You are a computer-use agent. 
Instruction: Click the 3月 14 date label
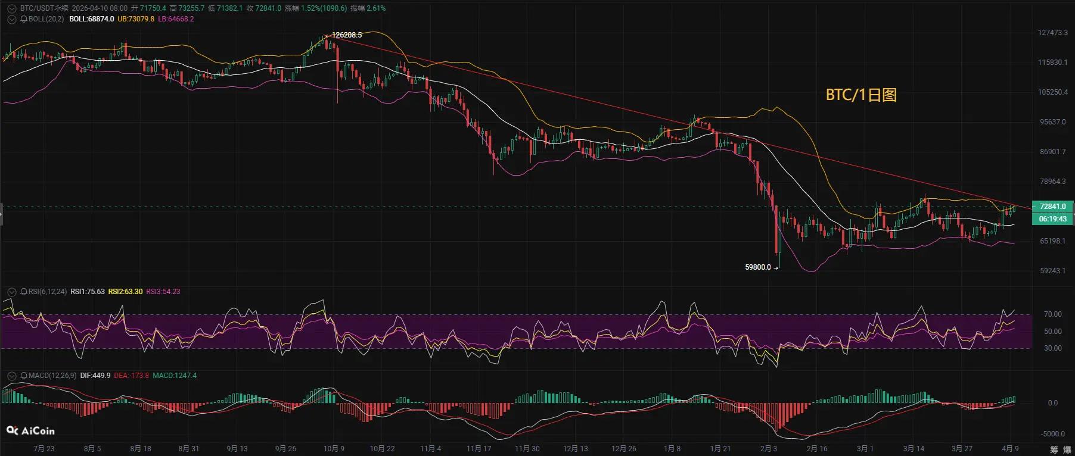[914, 449]
